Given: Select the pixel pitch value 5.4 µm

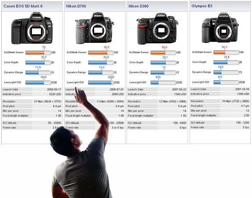Looking at the screenshot, I should tap(182, 106).
